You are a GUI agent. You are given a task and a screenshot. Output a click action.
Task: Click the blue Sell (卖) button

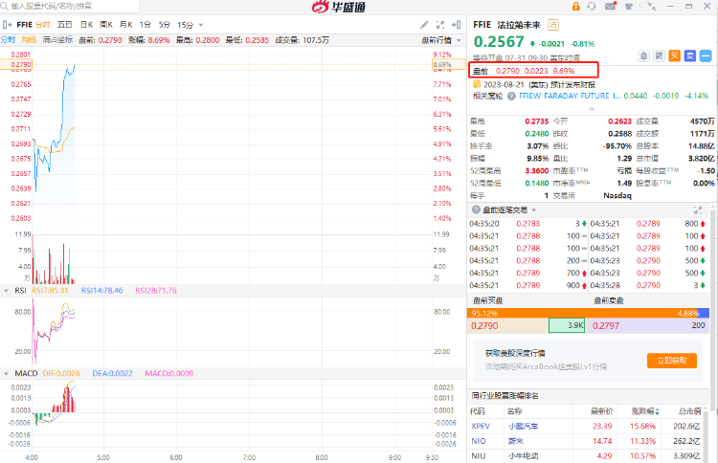tap(690, 56)
